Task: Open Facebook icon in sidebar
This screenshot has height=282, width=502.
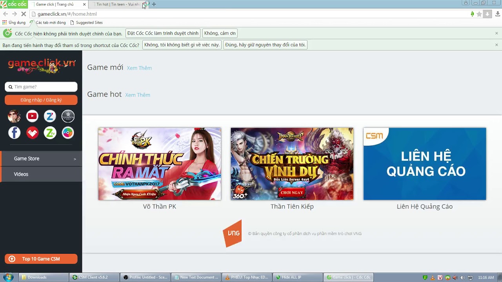Action: (15, 133)
